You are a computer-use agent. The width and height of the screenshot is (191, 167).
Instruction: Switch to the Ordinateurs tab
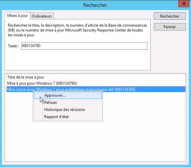pyautogui.click(x=42, y=16)
